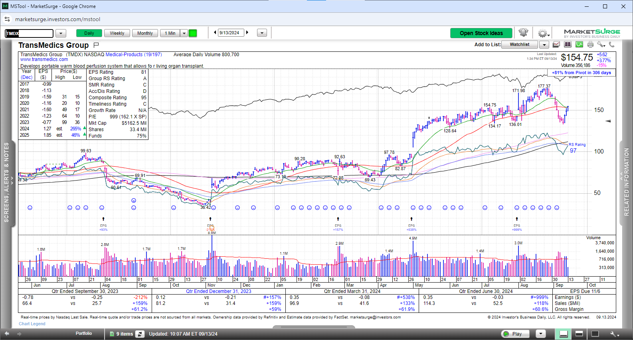Screen dimensions: 633x340
Task: Click the EPS Rating row
Action: 117,72
